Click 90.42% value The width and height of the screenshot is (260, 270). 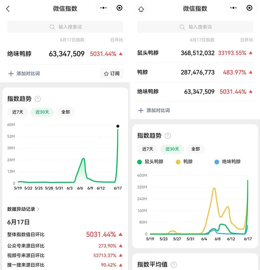tap(109, 265)
